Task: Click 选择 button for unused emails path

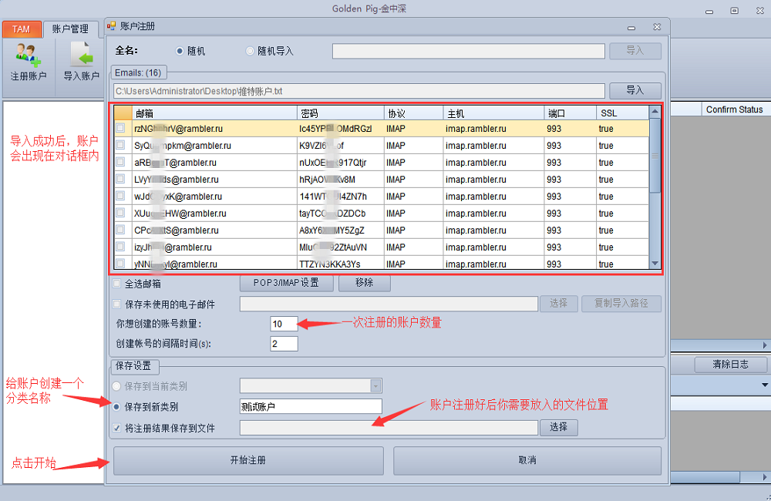Action: pyautogui.click(x=558, y=304)
